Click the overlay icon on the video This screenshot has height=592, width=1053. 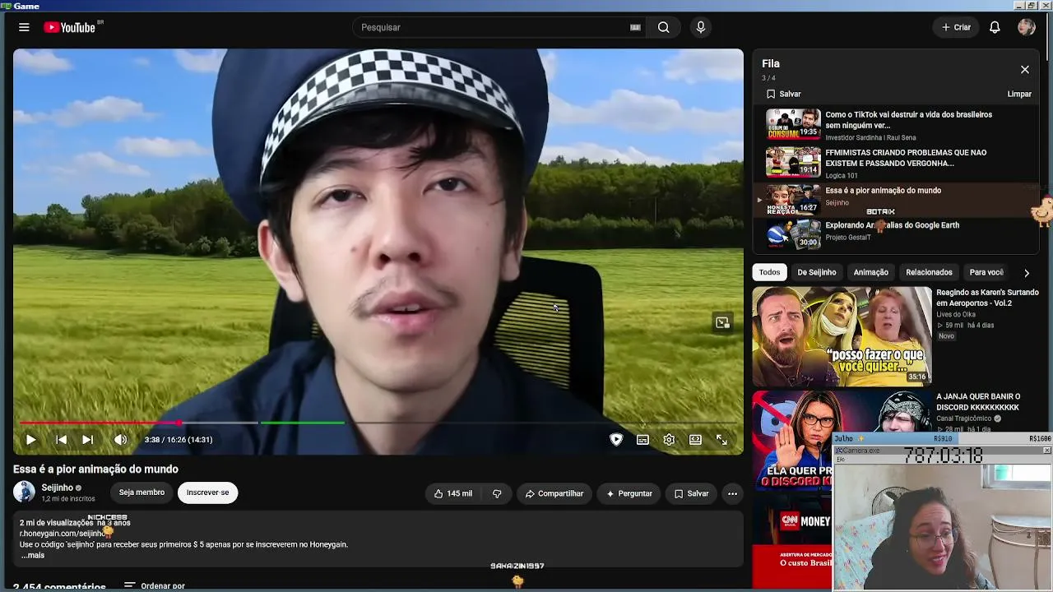pyautogui.click(x=722, y=322)
